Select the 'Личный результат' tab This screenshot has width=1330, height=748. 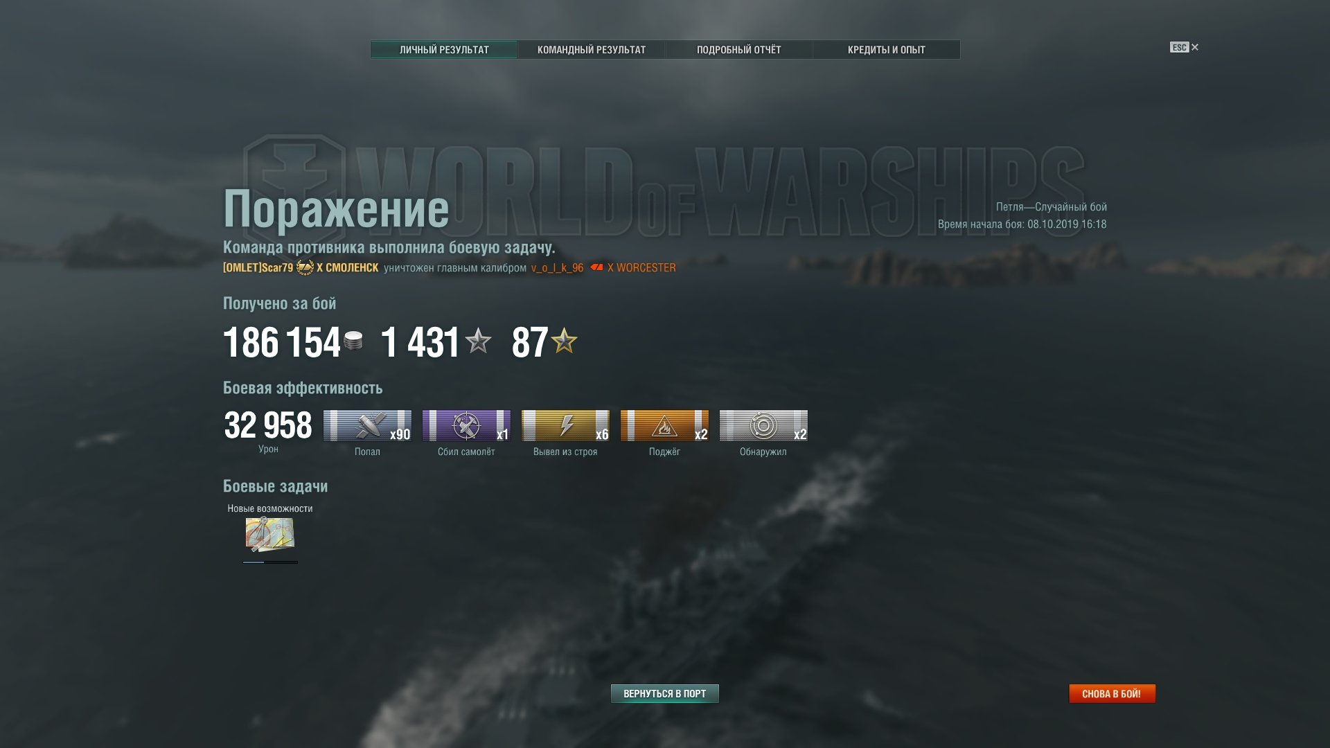coord(444,50)
